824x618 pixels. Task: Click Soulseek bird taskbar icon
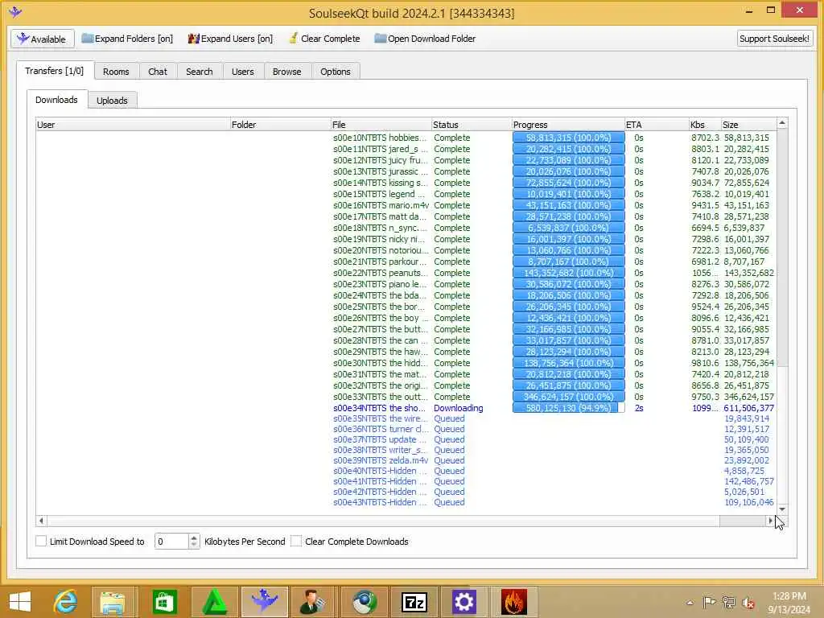265,602
